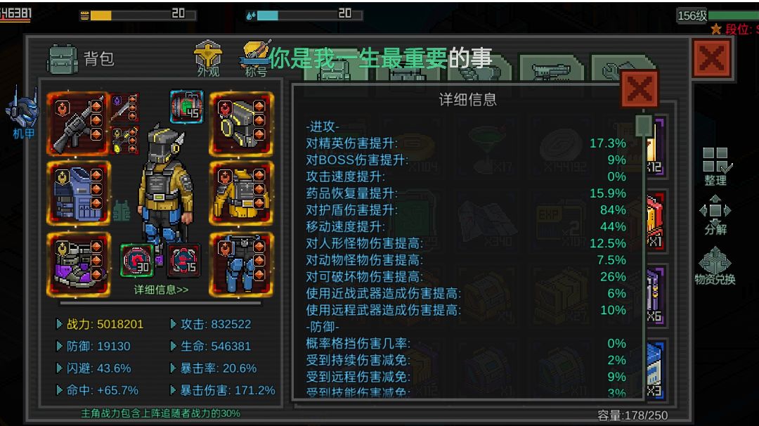Select the blue backpack equipment slot
Image resolution: width=759 pixels, height=426 pixels.
tap(78, 193)
